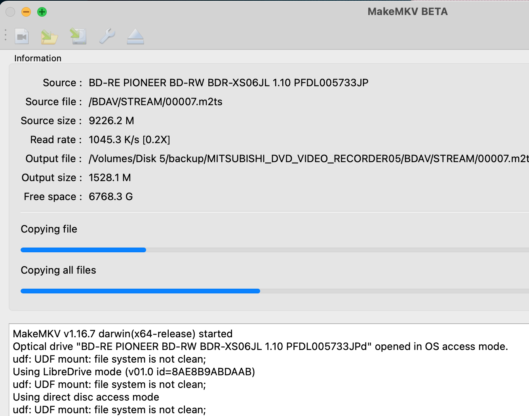Click the Source label
The width and height of the screenshot is (529, 416).
pyautogui.click(x=62, y=83)
